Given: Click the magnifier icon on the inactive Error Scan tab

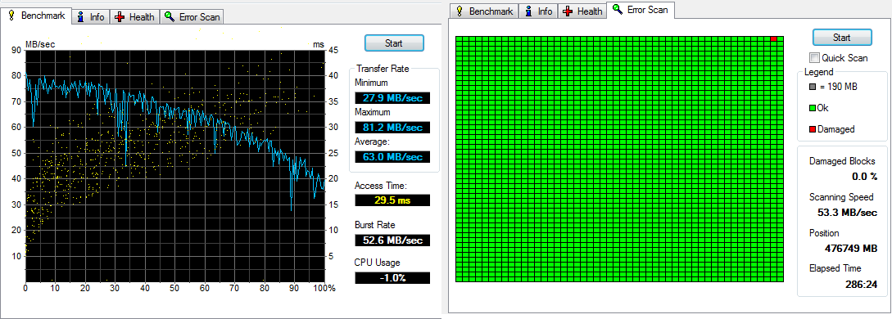Looking at the screenshot, I should click(169, 16).
